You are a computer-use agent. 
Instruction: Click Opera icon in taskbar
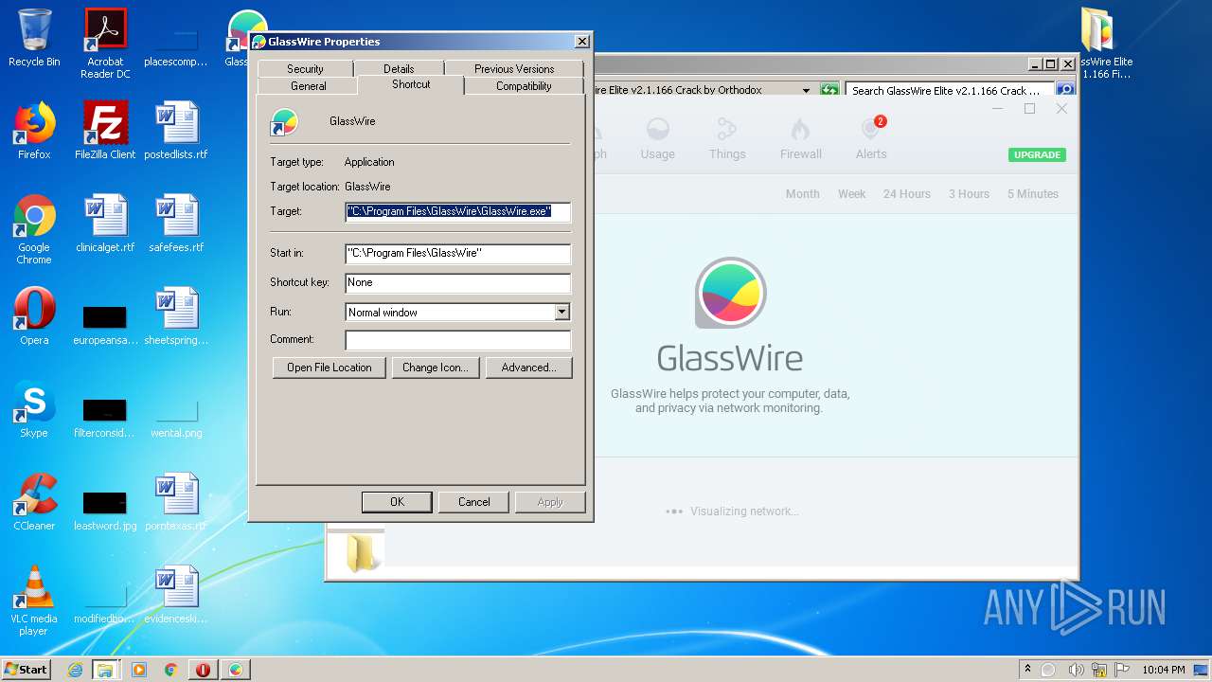click(203, 670)
